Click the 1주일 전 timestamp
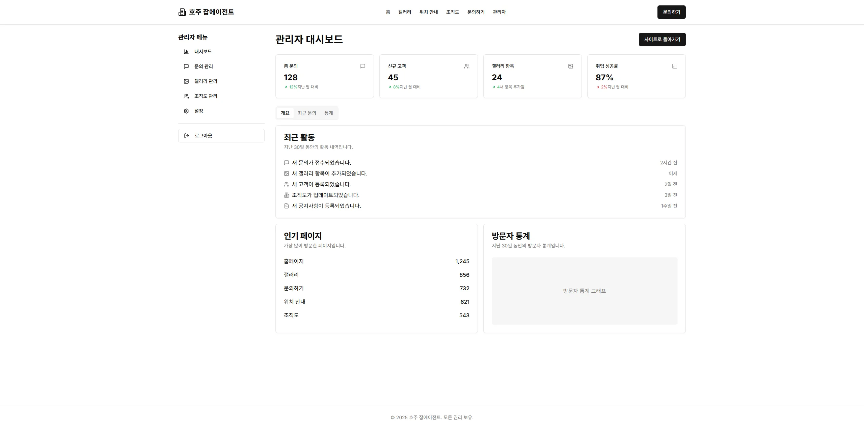Viewport: 864px width, 429px height. (669, 206)
